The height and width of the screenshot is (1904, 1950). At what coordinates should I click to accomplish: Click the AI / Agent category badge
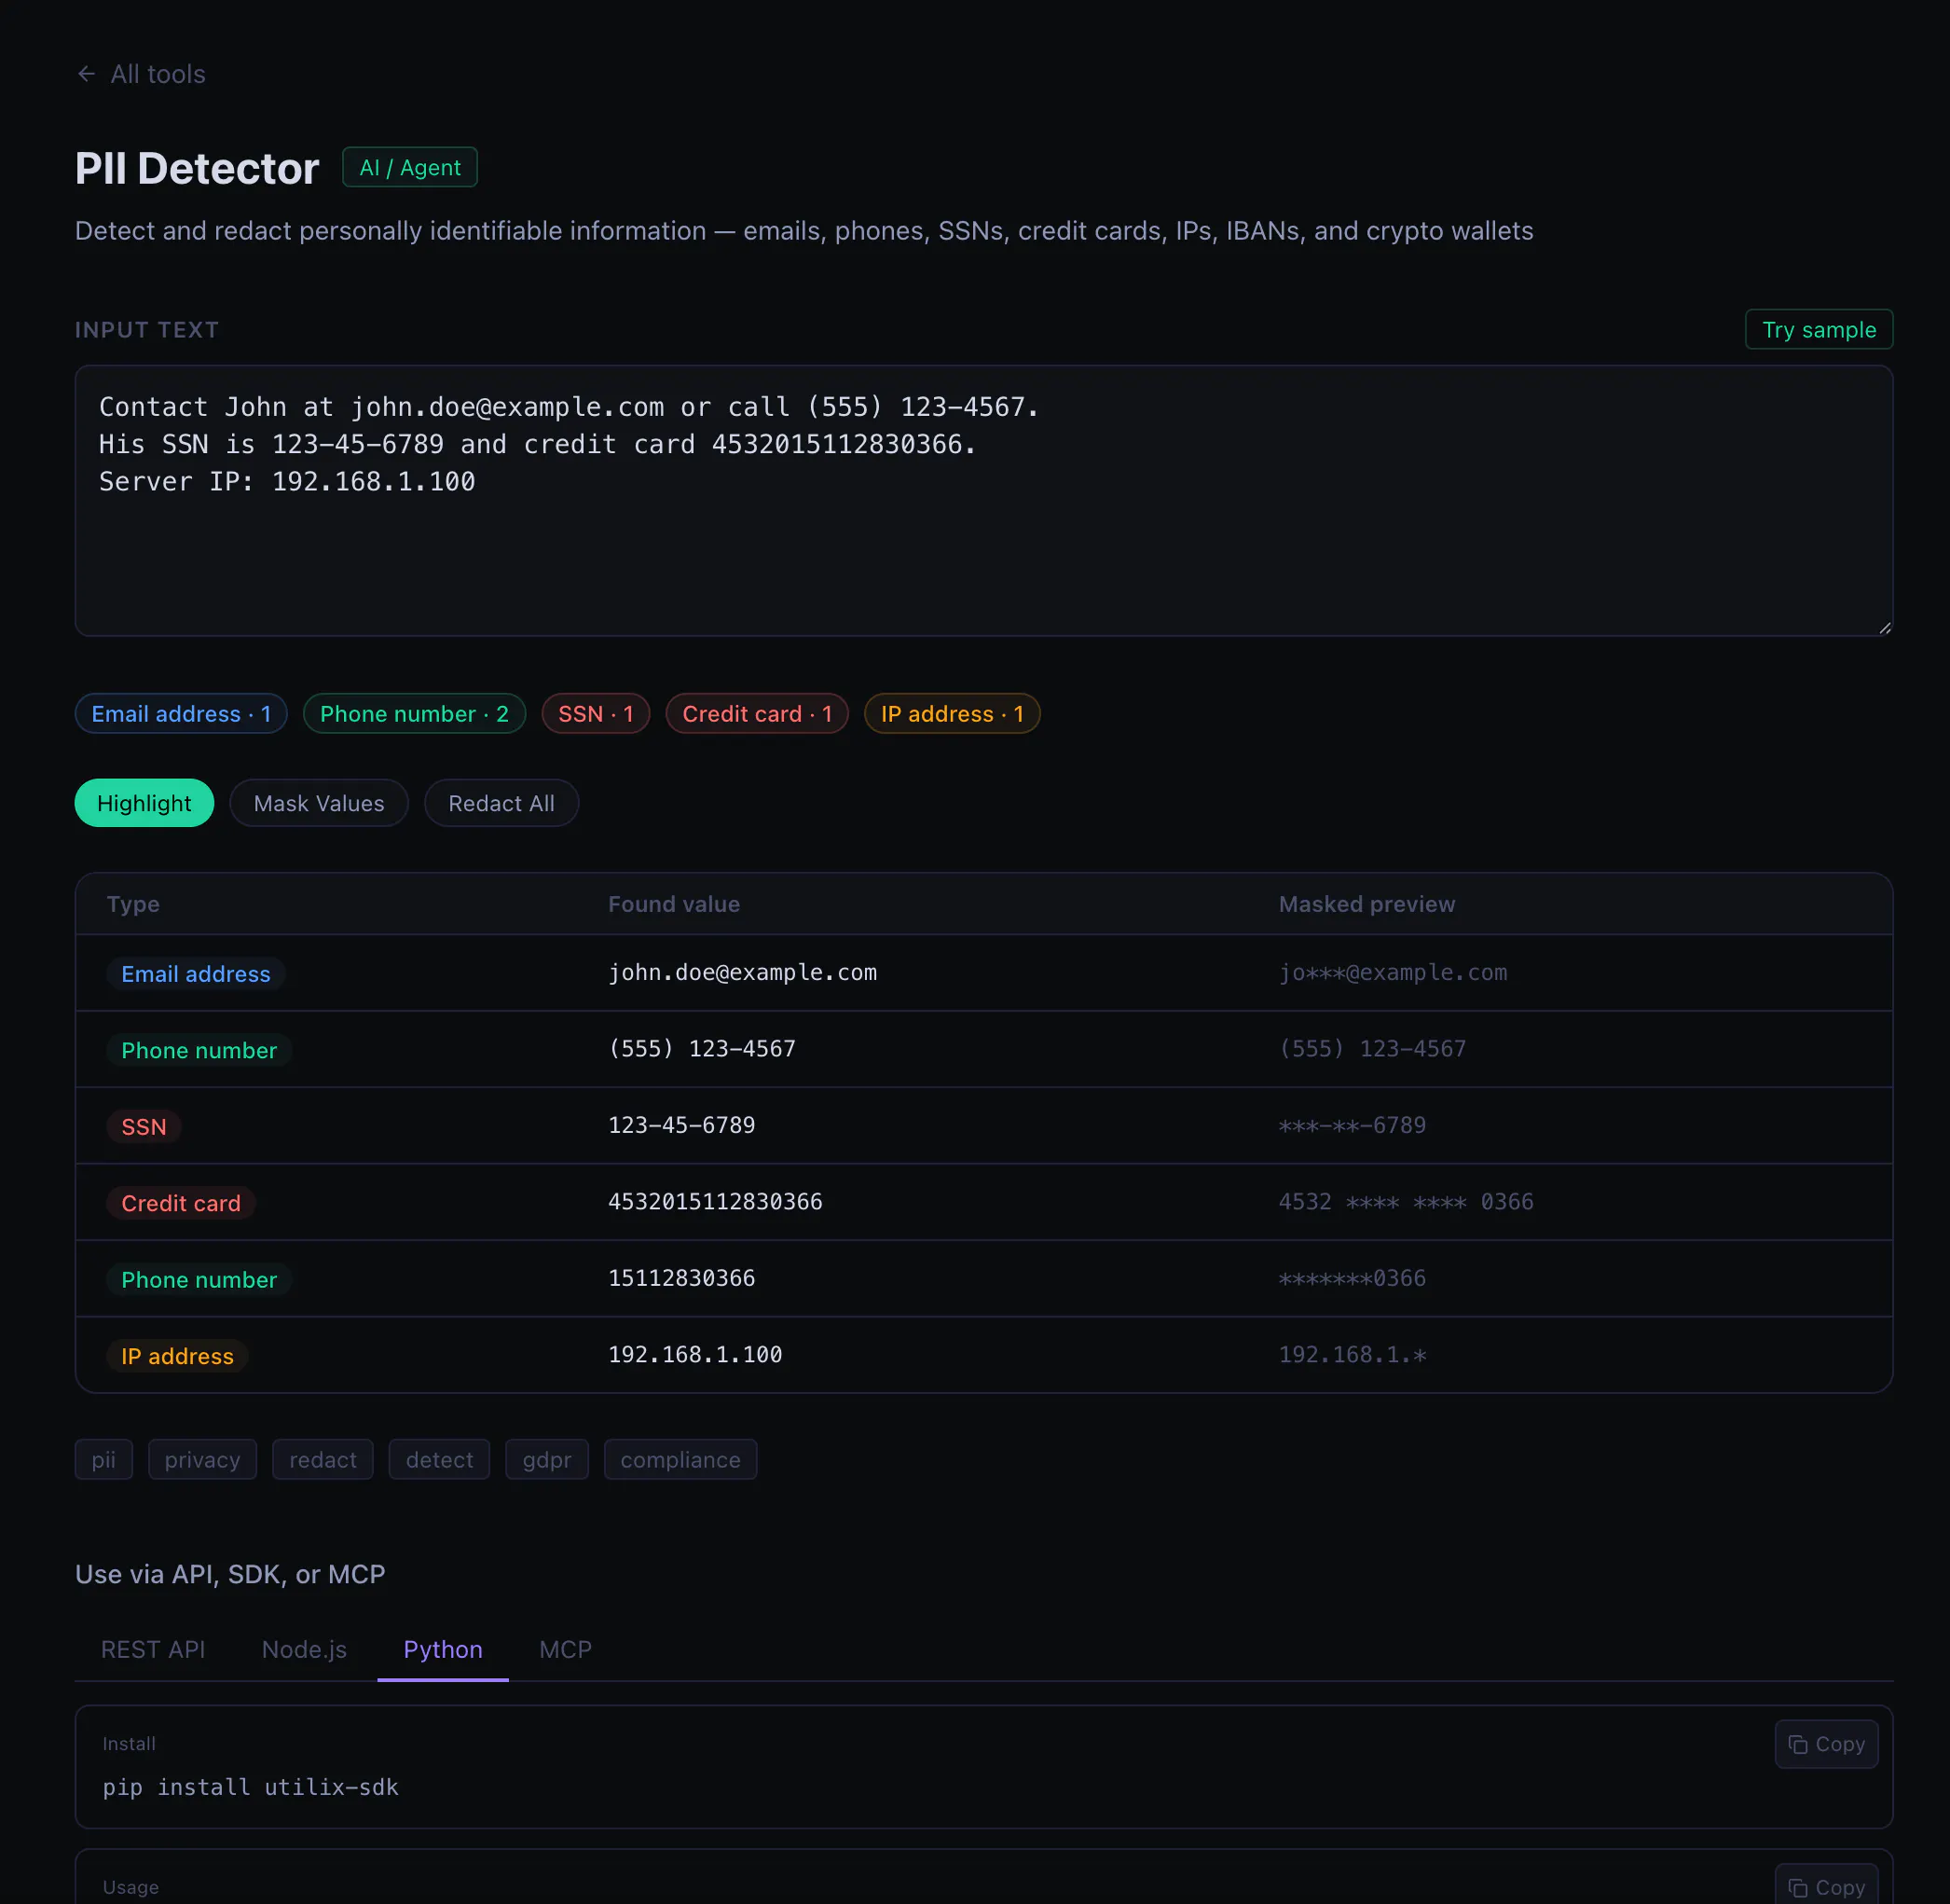point(410,167)
